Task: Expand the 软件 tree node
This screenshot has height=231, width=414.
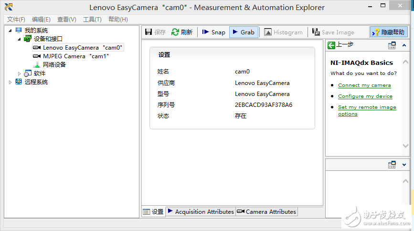Action: (x=19, y=73)
